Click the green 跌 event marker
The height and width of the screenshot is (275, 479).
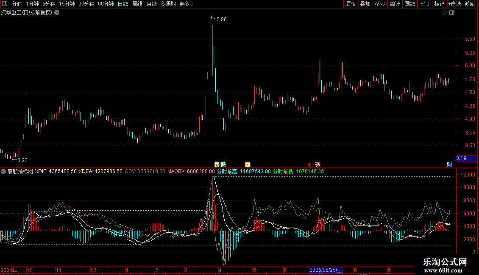(223, 164)
